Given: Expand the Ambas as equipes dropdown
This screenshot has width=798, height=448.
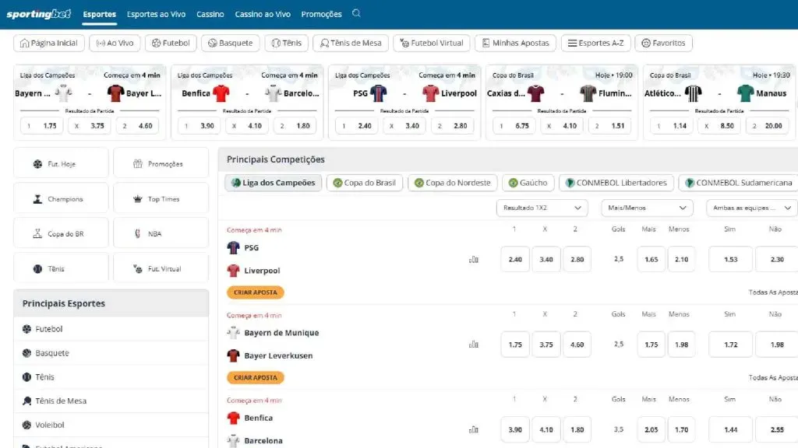Looking at the screenshot, I should 752,208.
